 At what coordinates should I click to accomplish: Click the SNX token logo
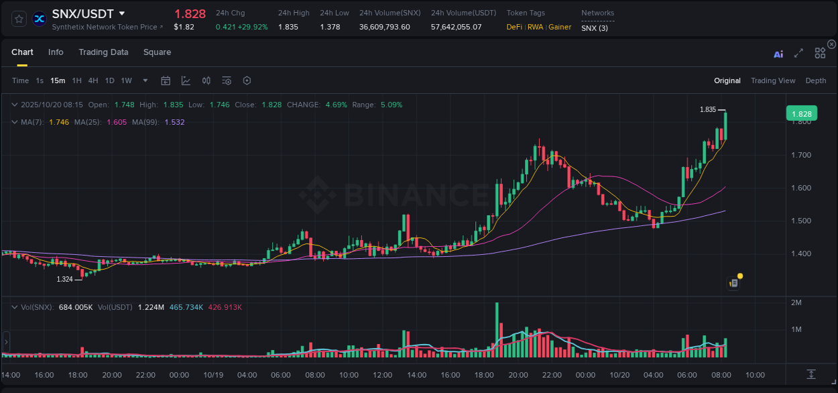click(x=38, y=18)
